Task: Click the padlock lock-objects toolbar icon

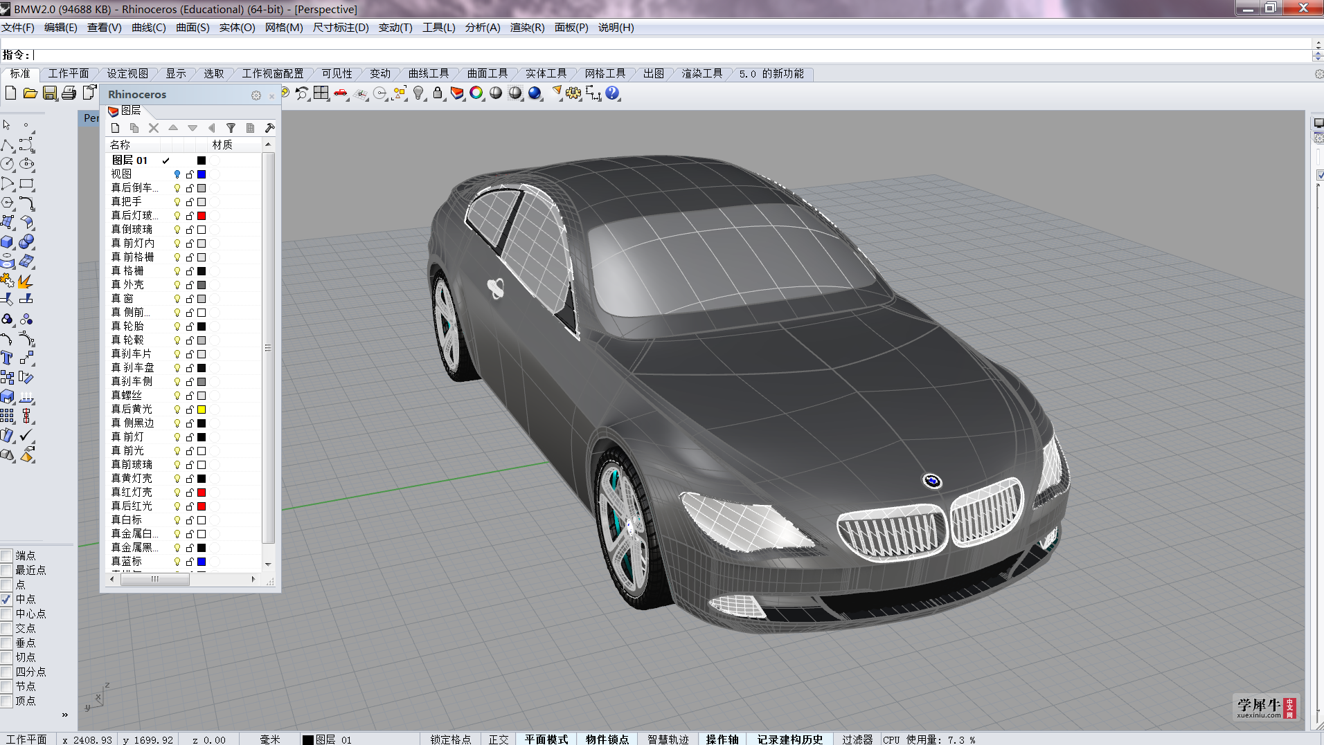Action: [438, 93]
